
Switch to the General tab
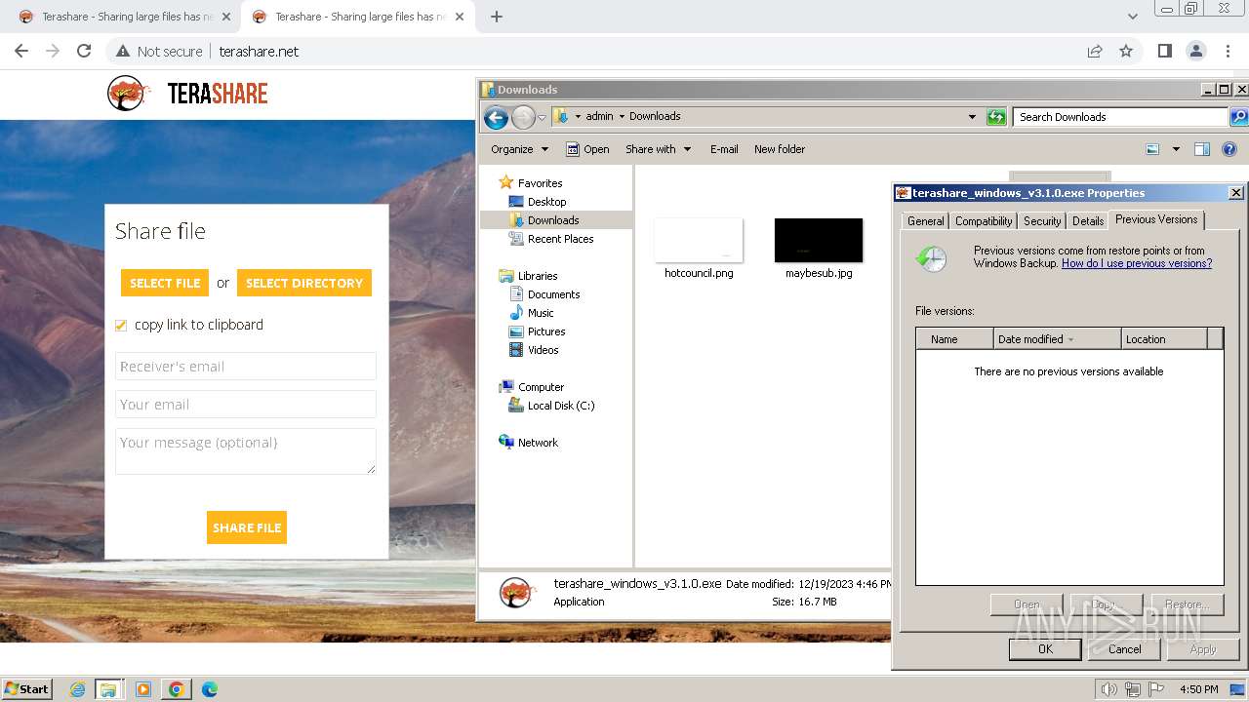pos(925,221)
